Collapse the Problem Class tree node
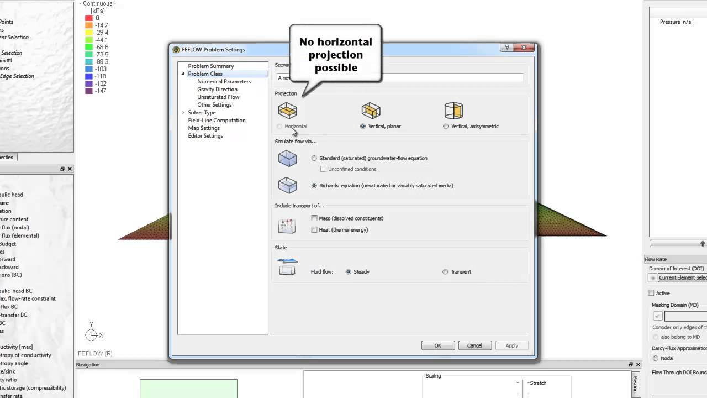This screenshot has width=707, height=398. [x=183, y=74]
